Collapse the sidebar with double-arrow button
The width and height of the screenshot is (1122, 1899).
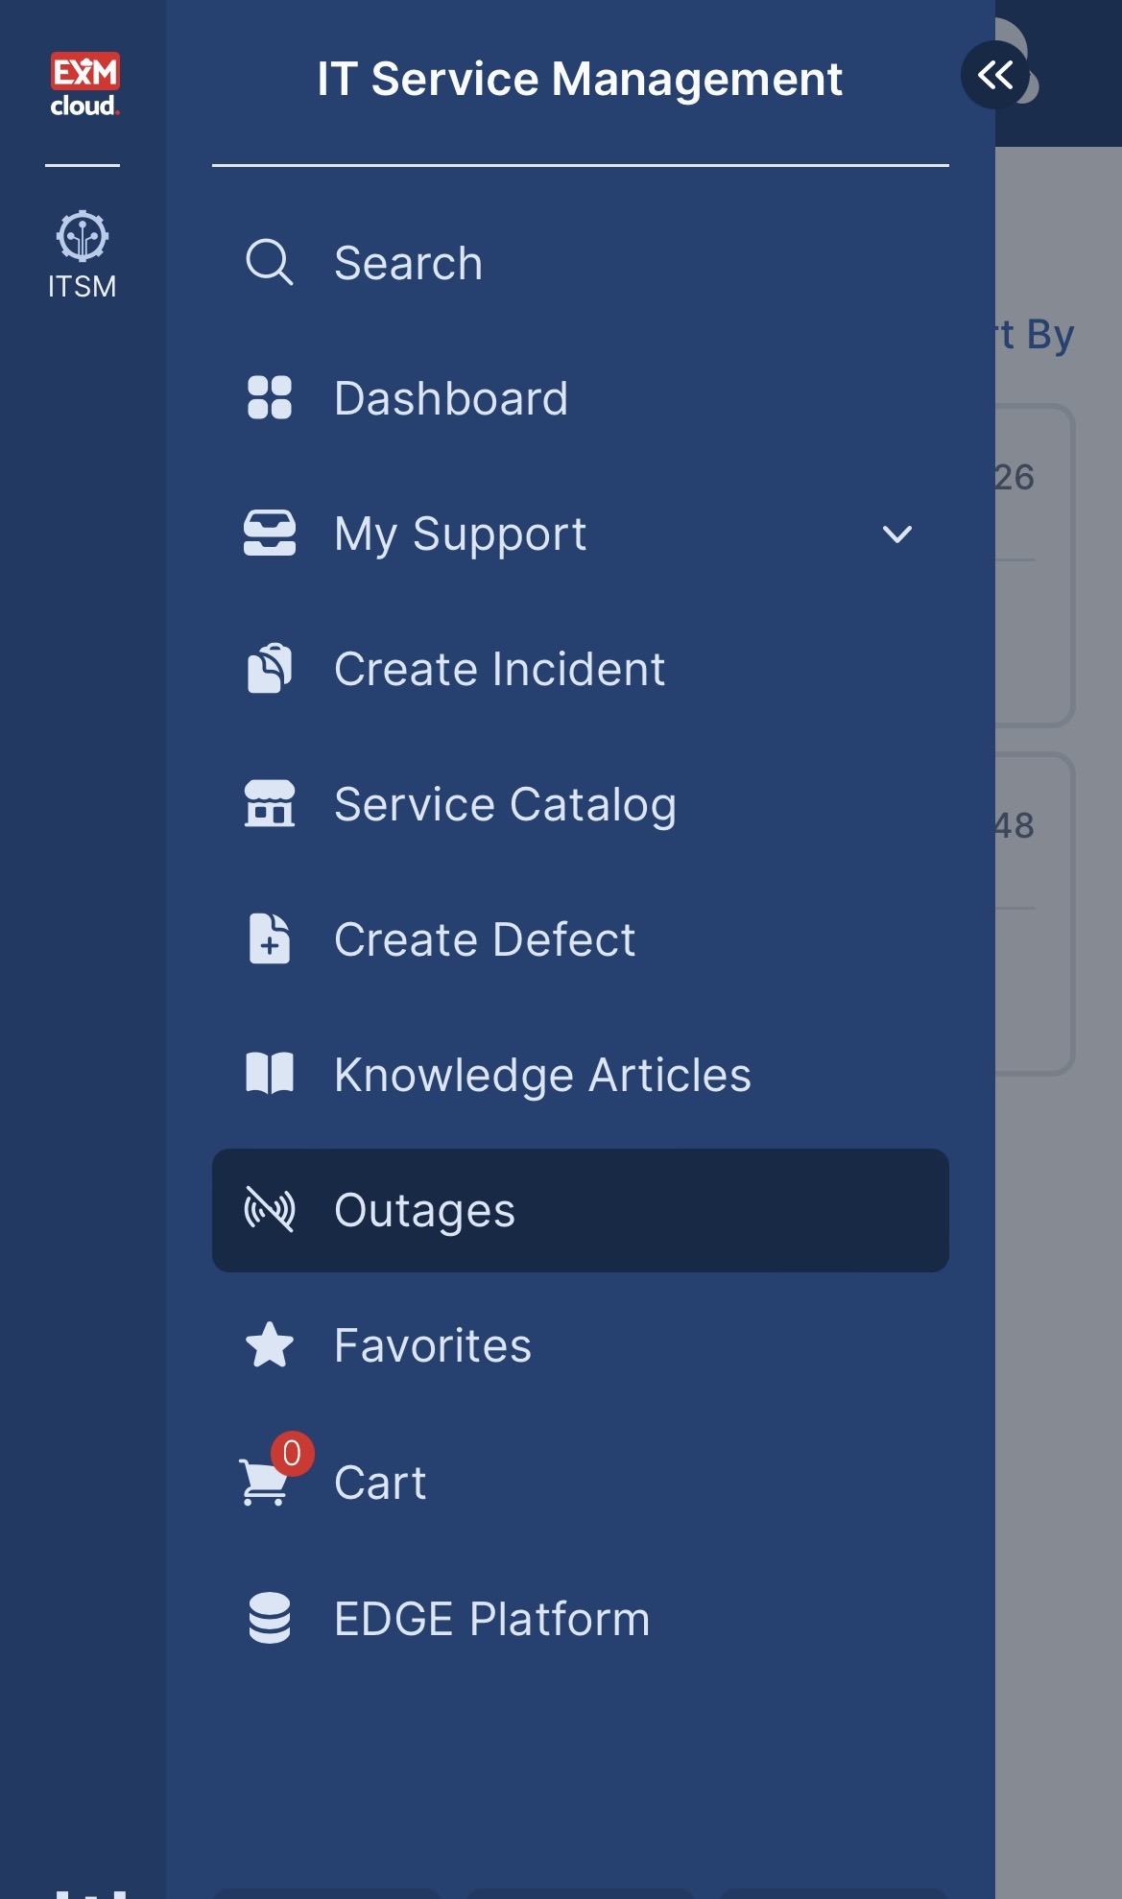click(x=994, y=75)
